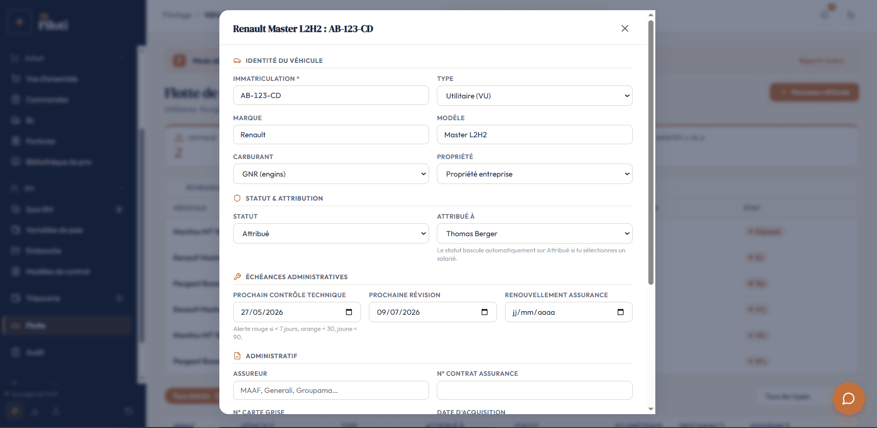Image resolution: width=877 pixels, height=428 pixels.
Task: Open the Carburant dropdown showing GNR (engins)
Action: [331, 174]
